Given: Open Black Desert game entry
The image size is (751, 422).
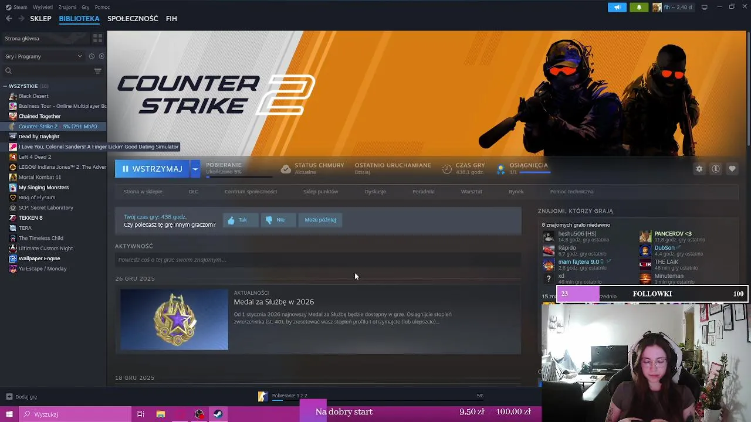Looking at the screenshot, I should pos(33,96).
